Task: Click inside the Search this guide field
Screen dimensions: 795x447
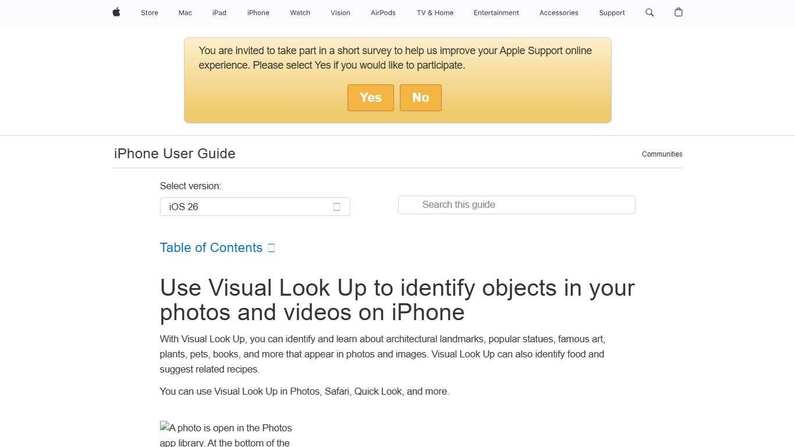Action: (516, 204)
